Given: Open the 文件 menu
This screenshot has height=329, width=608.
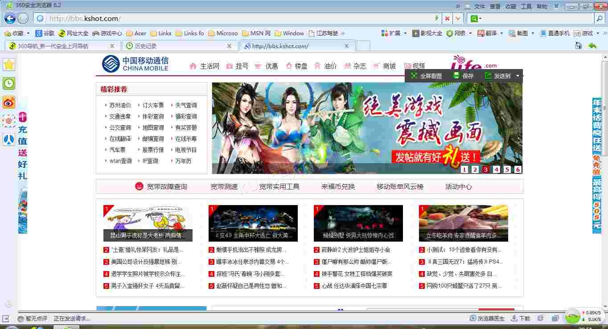Looking at the screenshot, I should point(480,6).
